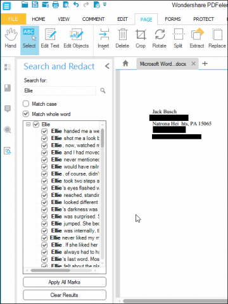Screen dimensions: 228x304
Task: Open the Search and Redact sidebar icon
Action: click(x=8, y=151)
